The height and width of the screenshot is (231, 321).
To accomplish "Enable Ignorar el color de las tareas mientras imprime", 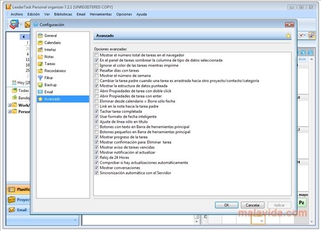I will 96,65.
